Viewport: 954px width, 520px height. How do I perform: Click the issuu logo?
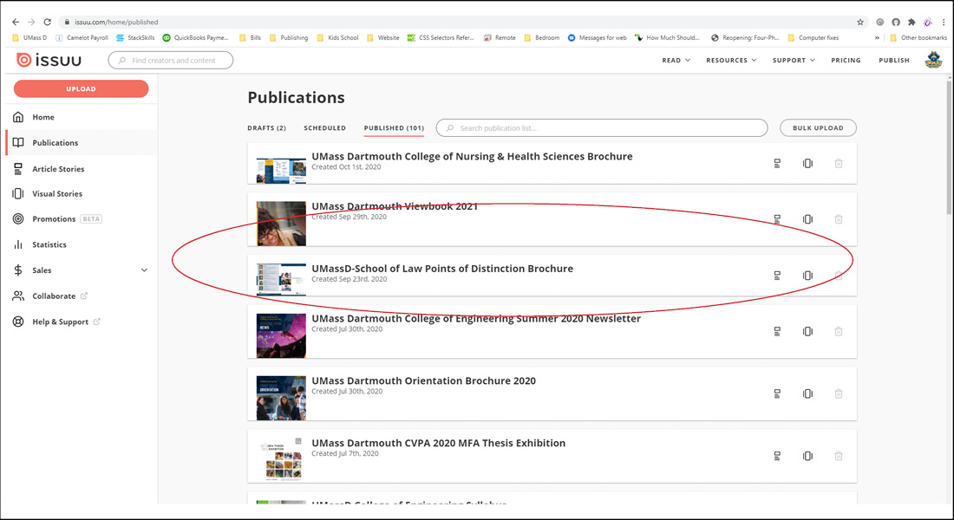50,60
